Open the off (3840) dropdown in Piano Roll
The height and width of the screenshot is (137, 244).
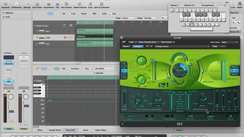105,68
